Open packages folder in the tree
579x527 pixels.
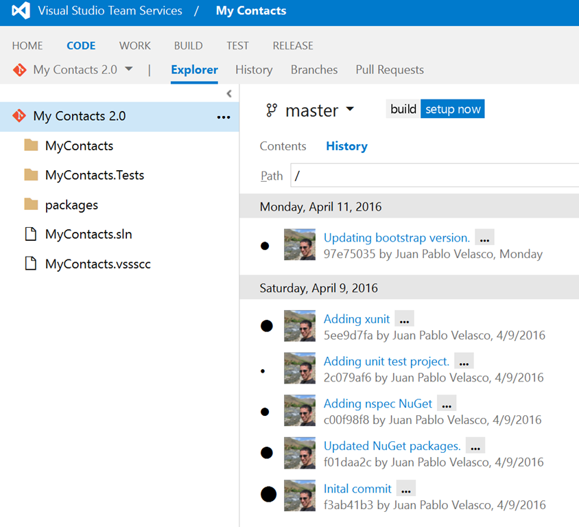(x=71, y=205)
